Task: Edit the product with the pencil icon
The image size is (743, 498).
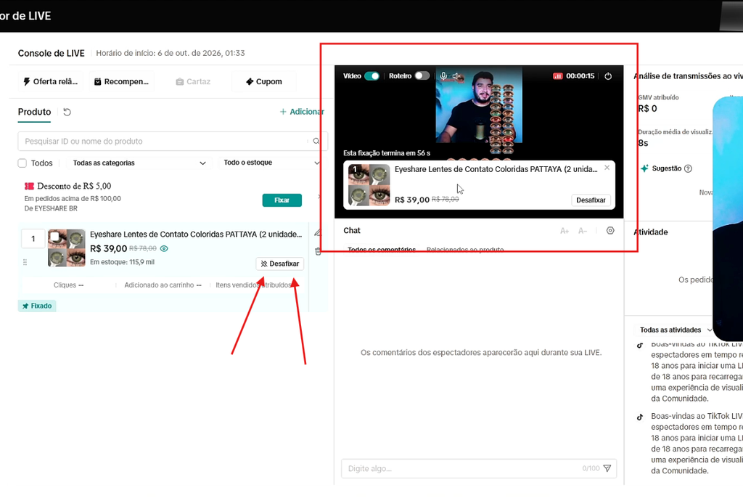Action: pyautogui.click(x=318, y=233)
